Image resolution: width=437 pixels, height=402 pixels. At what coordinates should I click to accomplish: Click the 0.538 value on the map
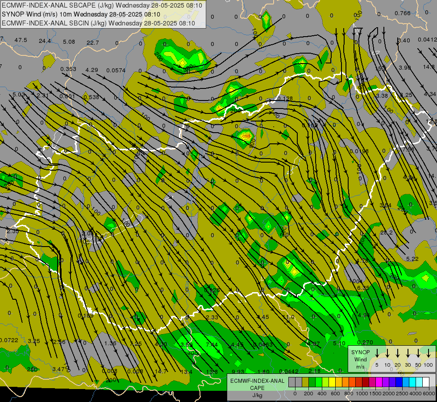(x=91, y=97)
